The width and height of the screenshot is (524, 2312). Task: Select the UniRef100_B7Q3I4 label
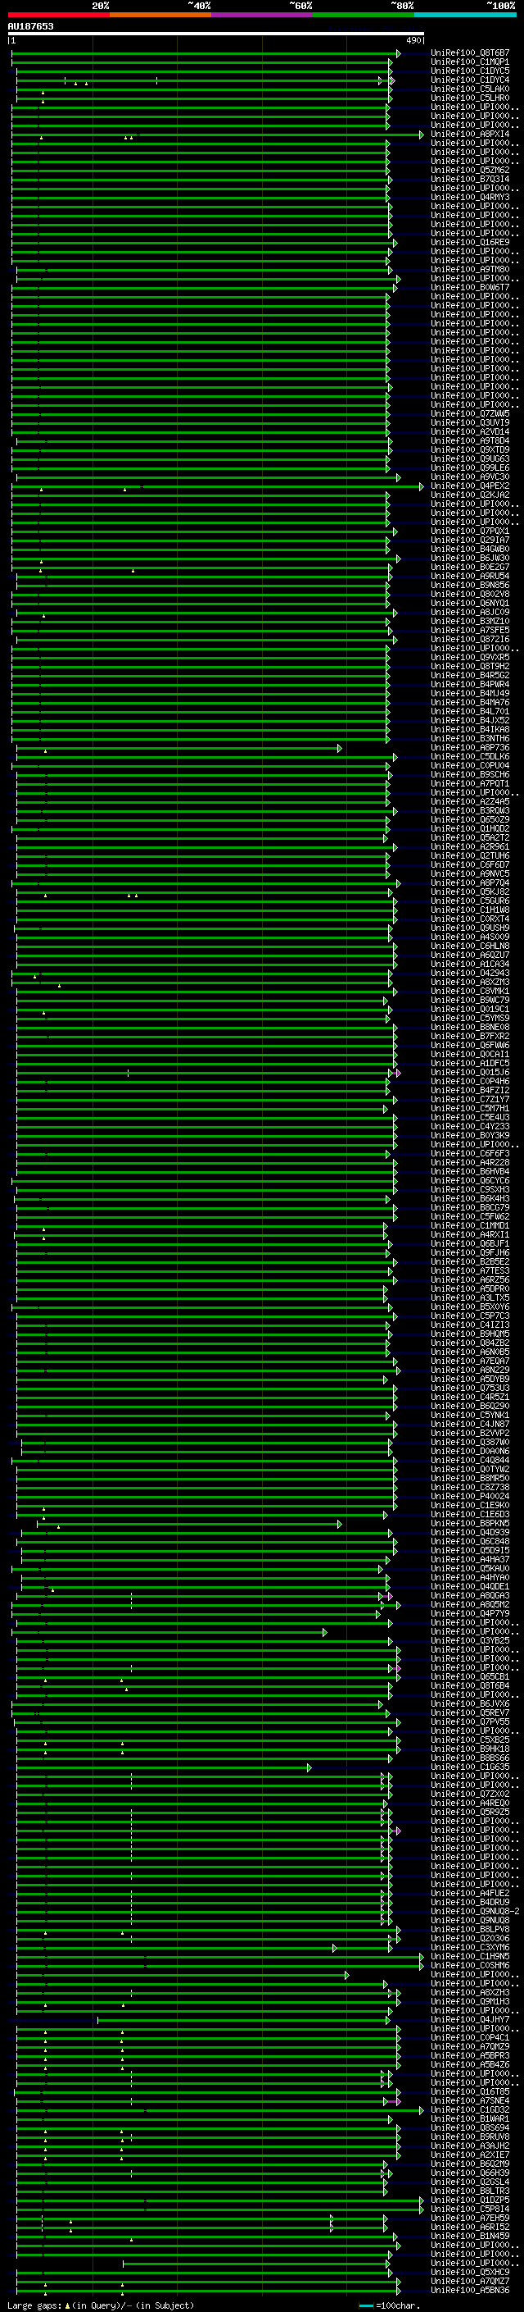point(470,179)
